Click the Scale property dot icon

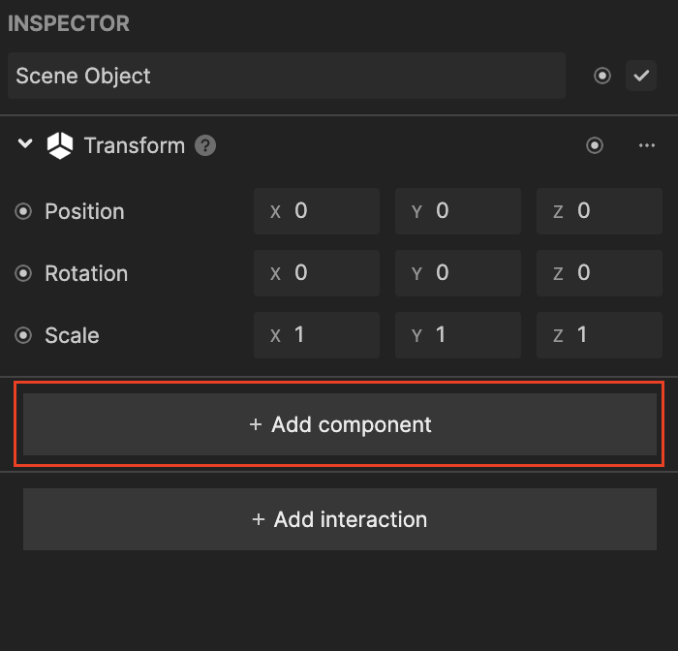(24, 335)
